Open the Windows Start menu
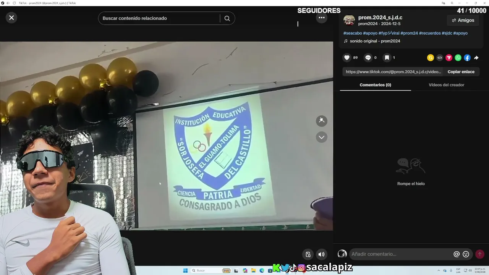This screenshot has width=489, height=275. 185,270
